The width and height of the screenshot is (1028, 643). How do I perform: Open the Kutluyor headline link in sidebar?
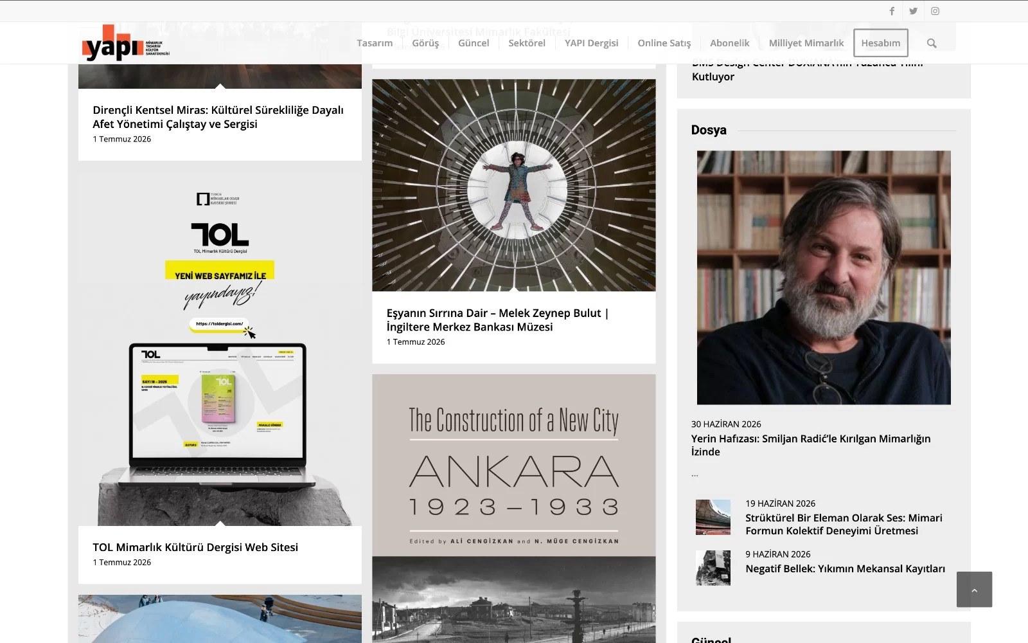808,69
